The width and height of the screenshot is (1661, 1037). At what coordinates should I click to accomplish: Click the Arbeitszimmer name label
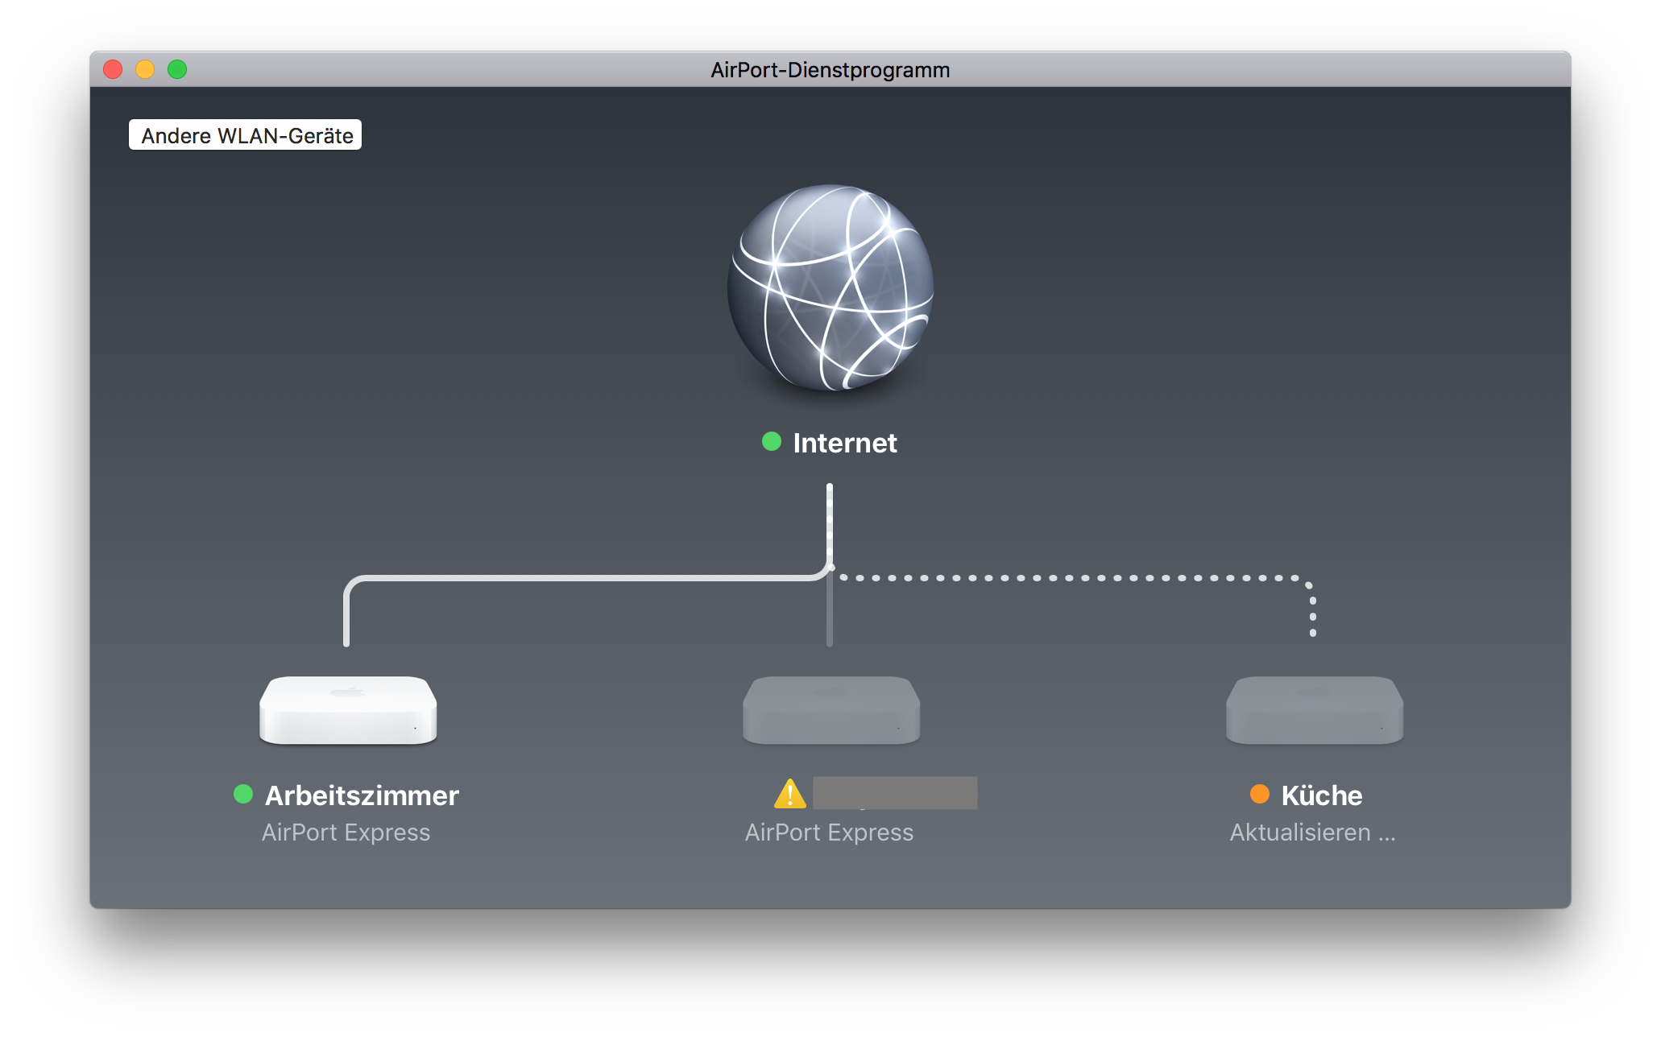[362, 795]
